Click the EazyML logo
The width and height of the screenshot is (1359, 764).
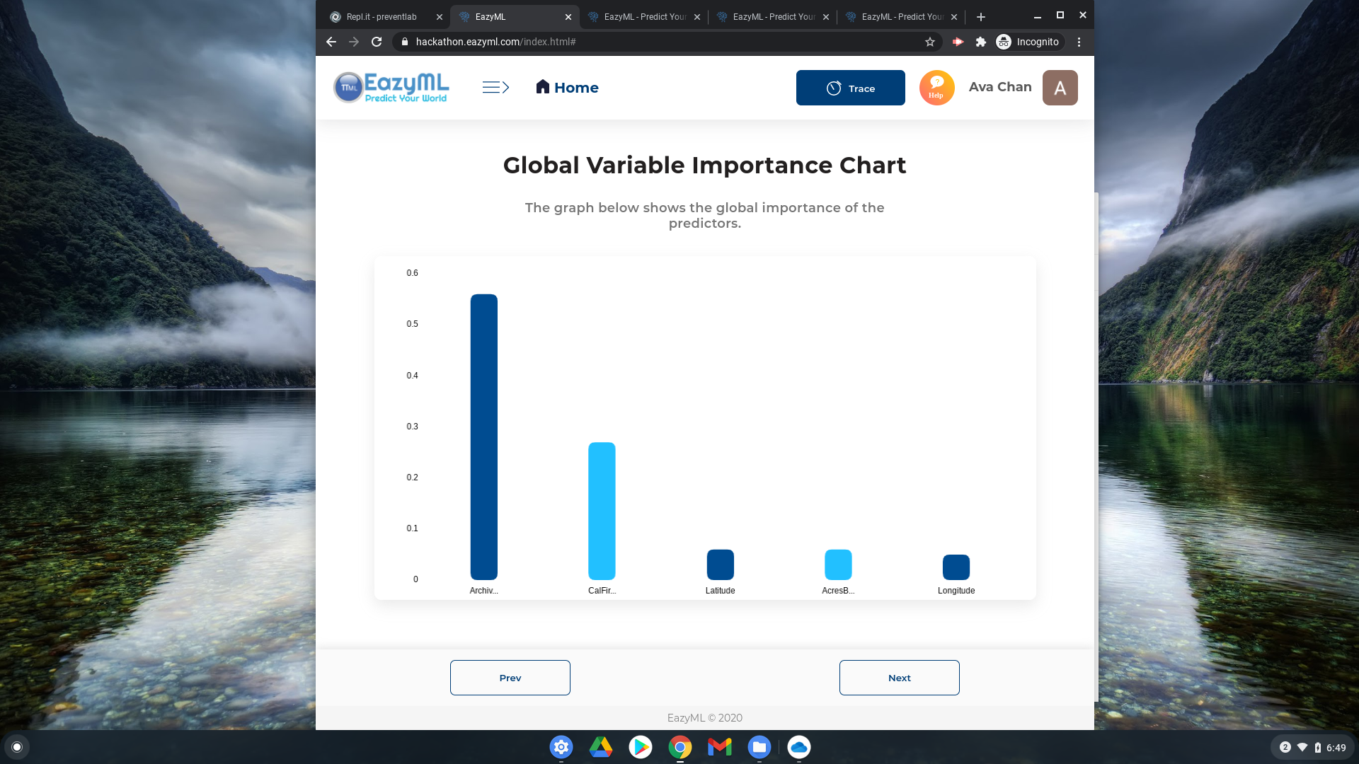click(391, 88)
